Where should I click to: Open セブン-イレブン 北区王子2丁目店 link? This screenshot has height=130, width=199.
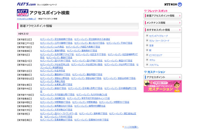[x=91, y=55]
